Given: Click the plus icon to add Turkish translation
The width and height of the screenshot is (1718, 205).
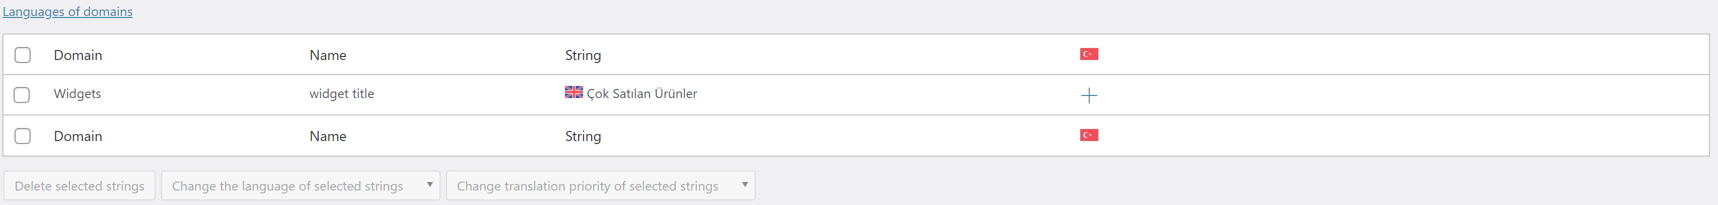Looking at the screenshot, I should point(1088,95).
